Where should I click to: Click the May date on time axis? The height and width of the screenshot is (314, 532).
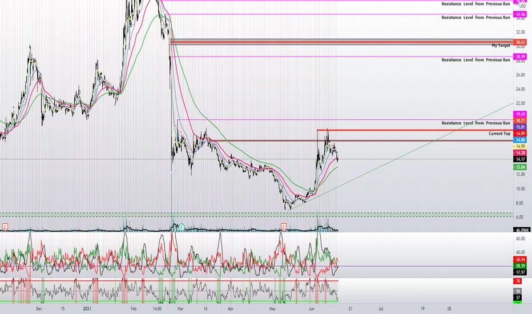pos(272,308)
